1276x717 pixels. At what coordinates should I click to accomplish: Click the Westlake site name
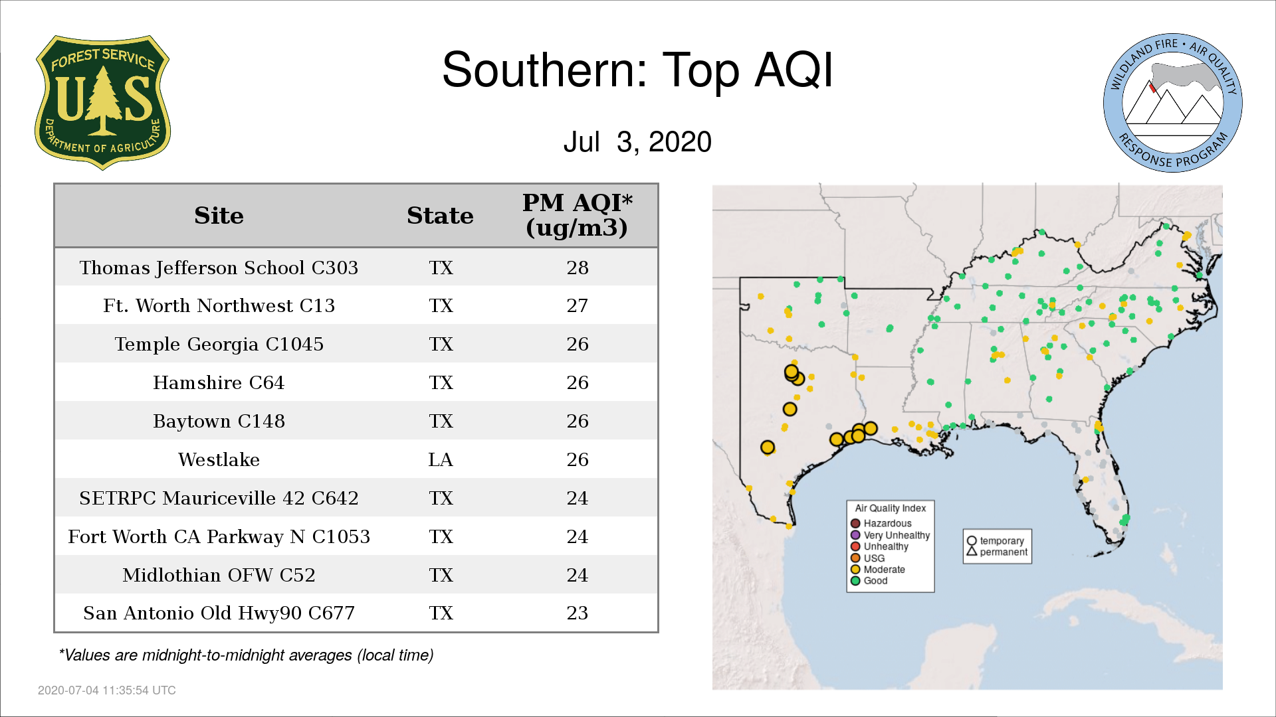pyautogui.click(x=219, y=460)
